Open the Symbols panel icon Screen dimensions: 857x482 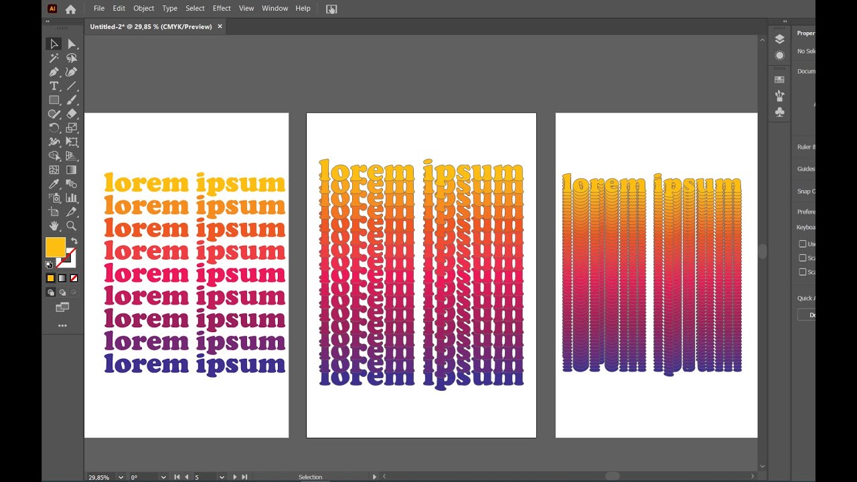click(x=779, y=112)
